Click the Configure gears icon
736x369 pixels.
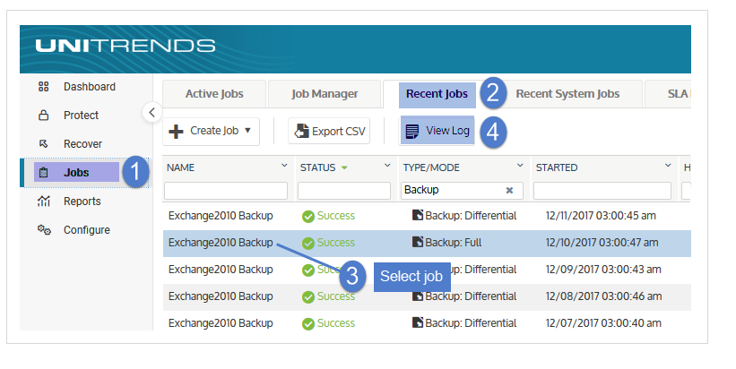tap(44, 230)
